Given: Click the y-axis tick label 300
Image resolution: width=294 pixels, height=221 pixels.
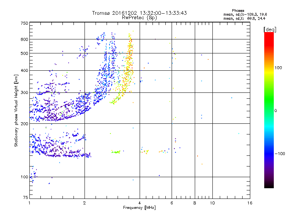Looking at the screenshot, I should pos(25,93).
